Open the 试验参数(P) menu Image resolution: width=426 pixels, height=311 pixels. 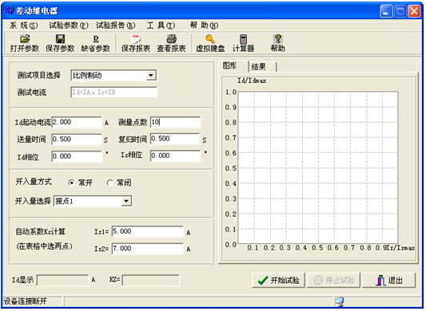(69, 26)
